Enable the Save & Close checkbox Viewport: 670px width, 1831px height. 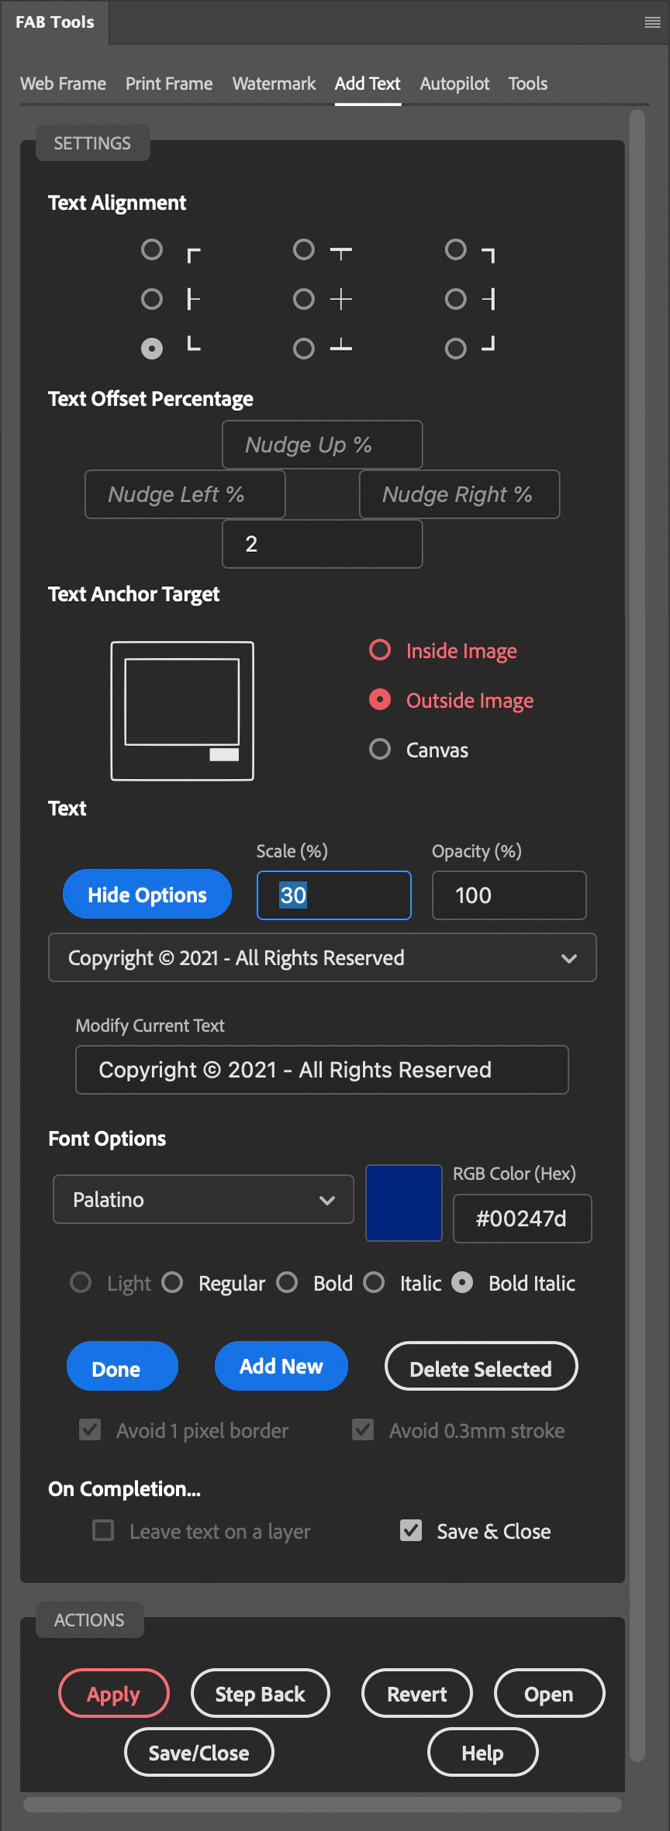411,1530
